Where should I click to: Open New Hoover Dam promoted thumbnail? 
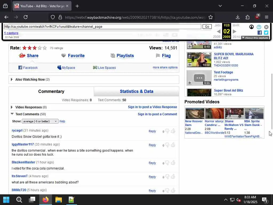[x=195, y=113]
